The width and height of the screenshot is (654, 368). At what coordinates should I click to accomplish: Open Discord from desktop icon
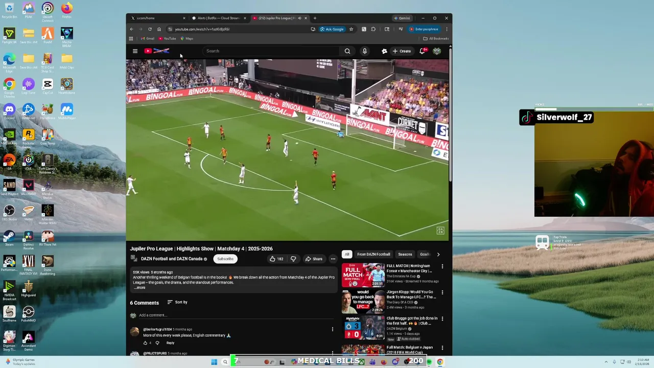click(9, 111)
